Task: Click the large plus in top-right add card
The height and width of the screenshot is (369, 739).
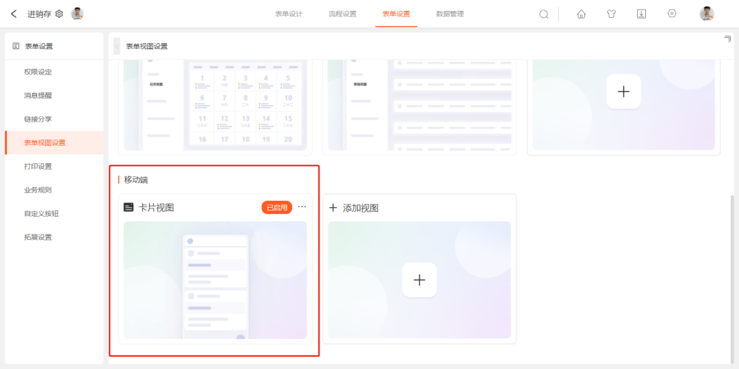Action: 623,92
